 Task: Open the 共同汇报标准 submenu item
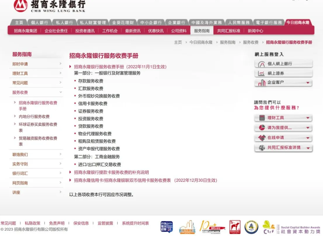tap(228, 31)
